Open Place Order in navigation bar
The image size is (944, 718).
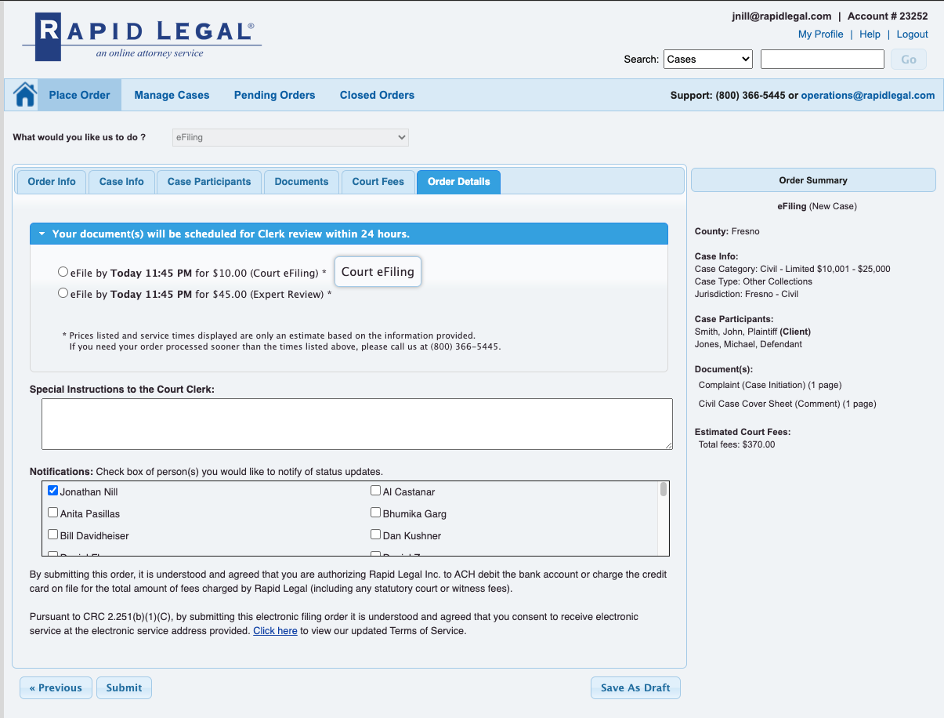point(80,95)
